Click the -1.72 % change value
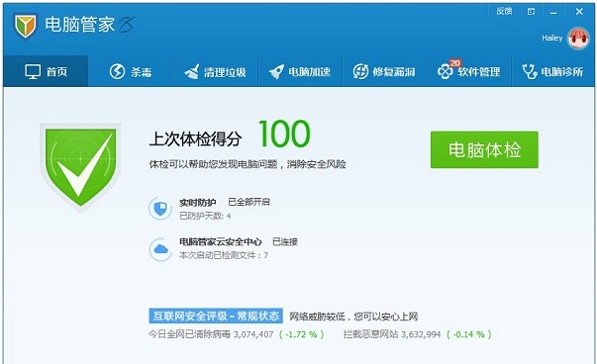 [x=302, y=334]
